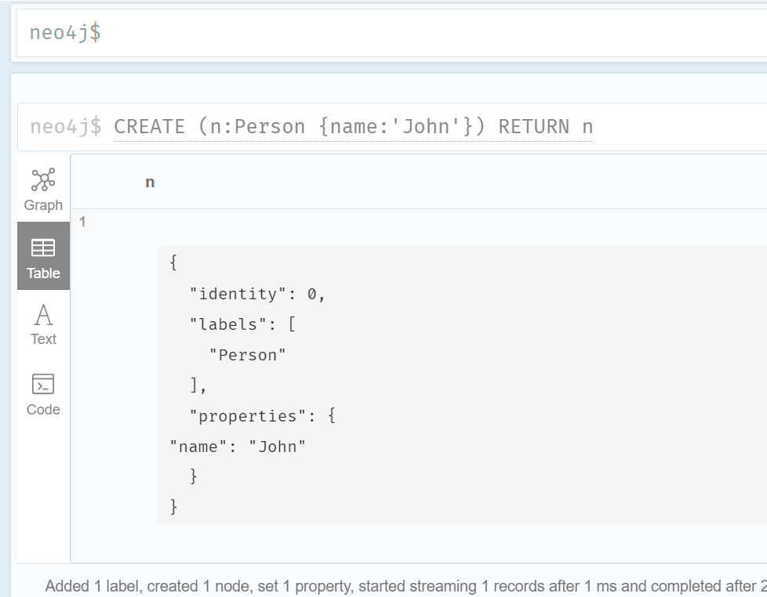This screenshot has height=597, width=767.
Task: Switch to the Graph view tab
Action: (44, 189)
